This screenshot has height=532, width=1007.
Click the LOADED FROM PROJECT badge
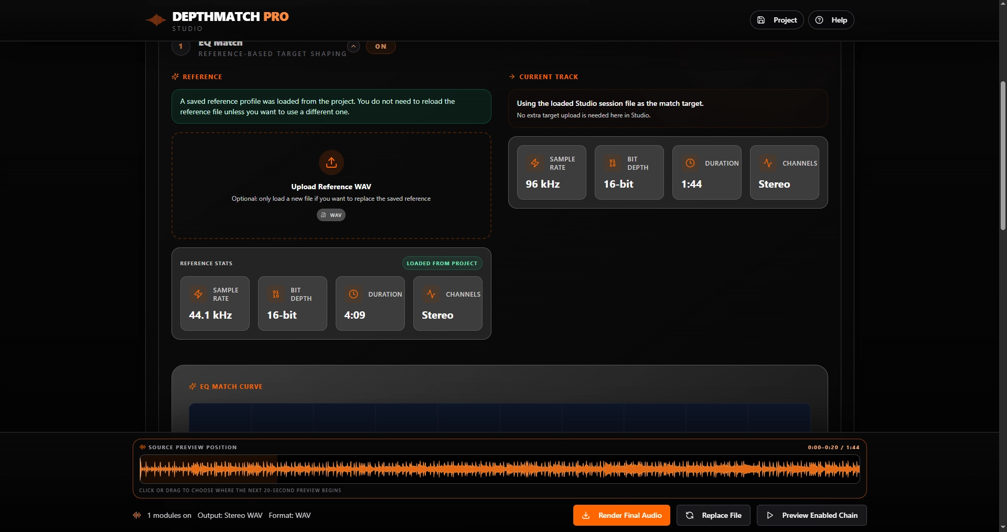click(x=442, y=263)
